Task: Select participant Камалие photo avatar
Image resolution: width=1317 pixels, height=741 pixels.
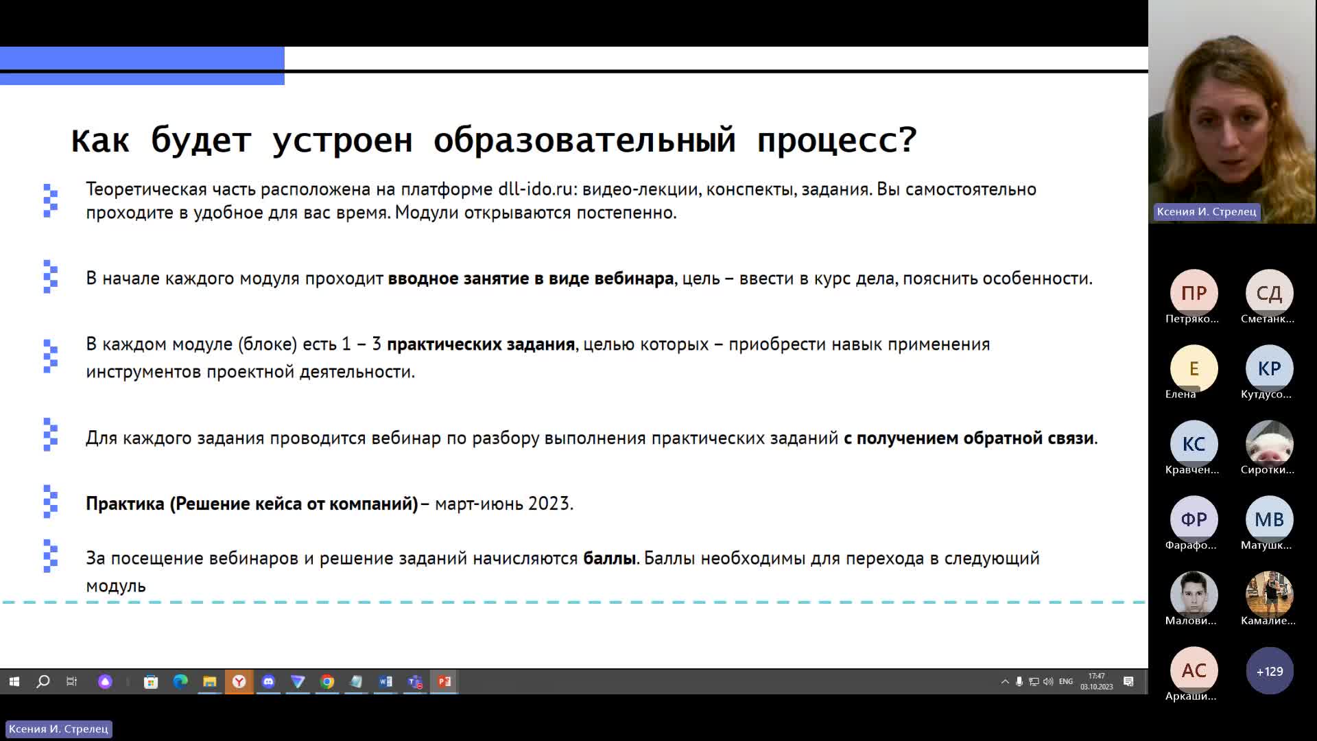Action: click(x=1269, y=595)
